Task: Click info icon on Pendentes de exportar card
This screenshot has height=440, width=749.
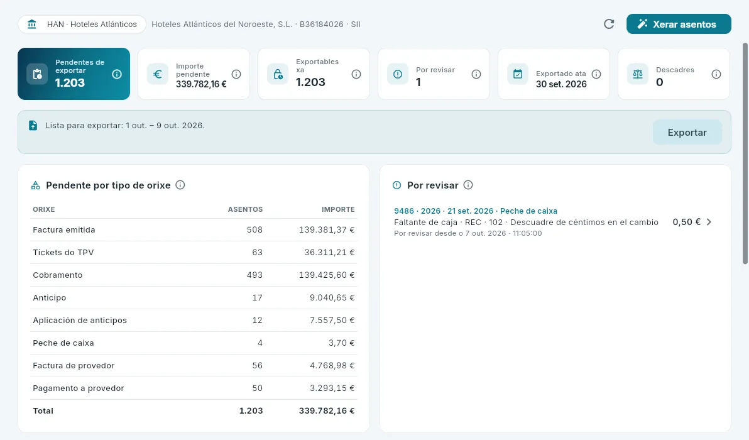Action: coord(116,74)
